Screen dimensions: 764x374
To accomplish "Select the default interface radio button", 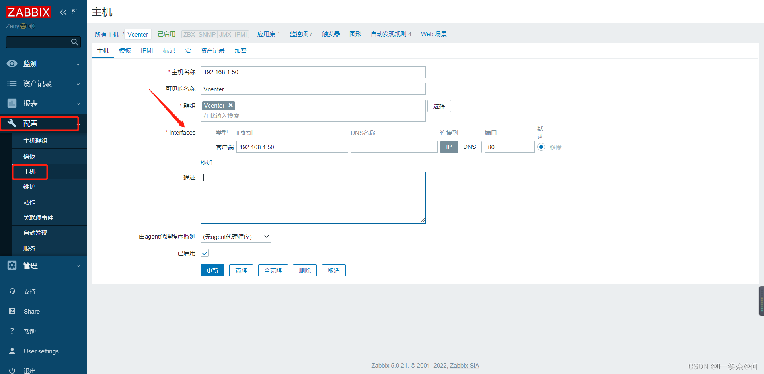I will click(x=541, y=147).
